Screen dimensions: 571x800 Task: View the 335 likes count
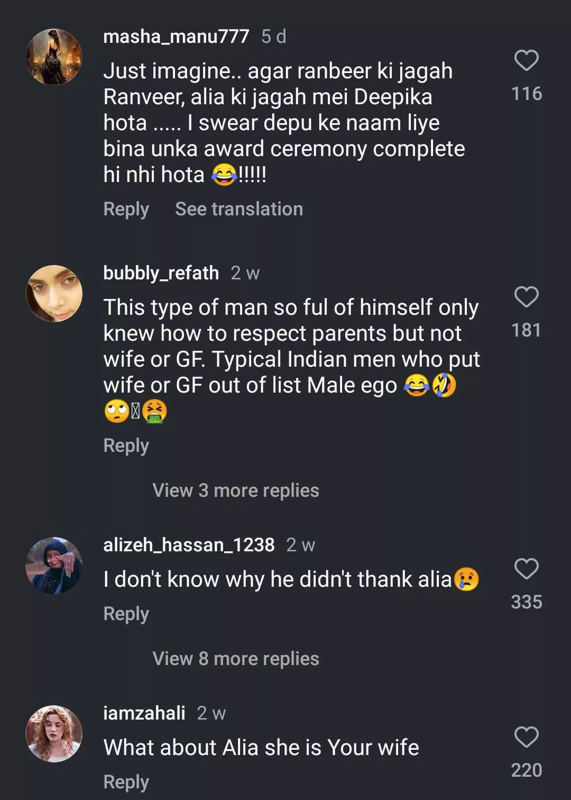[x=527, y=602]
